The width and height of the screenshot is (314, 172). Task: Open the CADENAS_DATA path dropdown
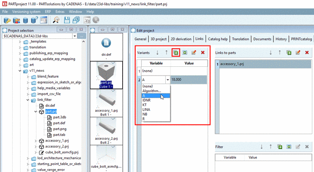75,36
